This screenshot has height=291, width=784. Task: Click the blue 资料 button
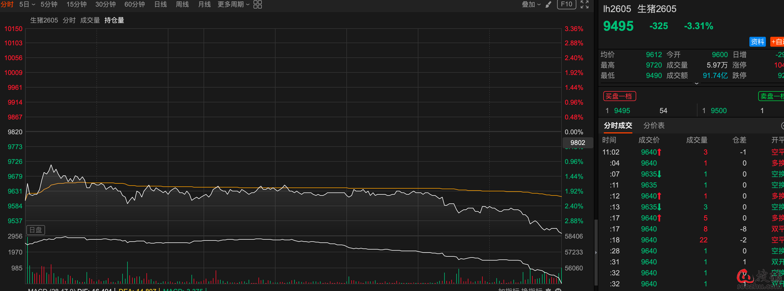pos(757,42)
